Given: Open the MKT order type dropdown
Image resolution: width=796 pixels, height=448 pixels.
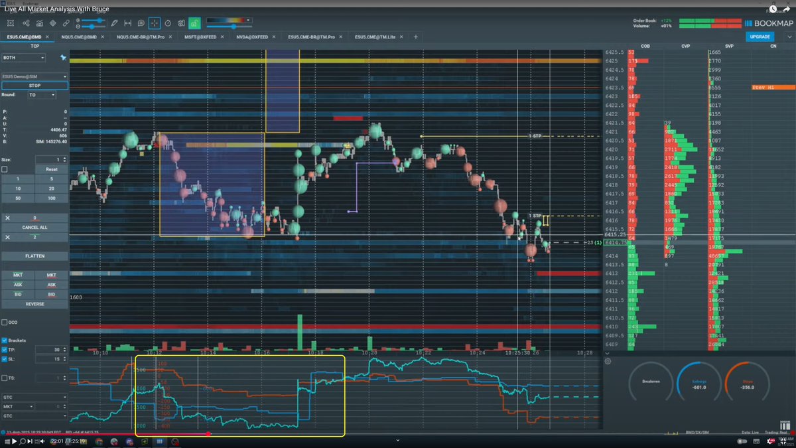Looking at the screenshot, I should click(x=17, y=406).
